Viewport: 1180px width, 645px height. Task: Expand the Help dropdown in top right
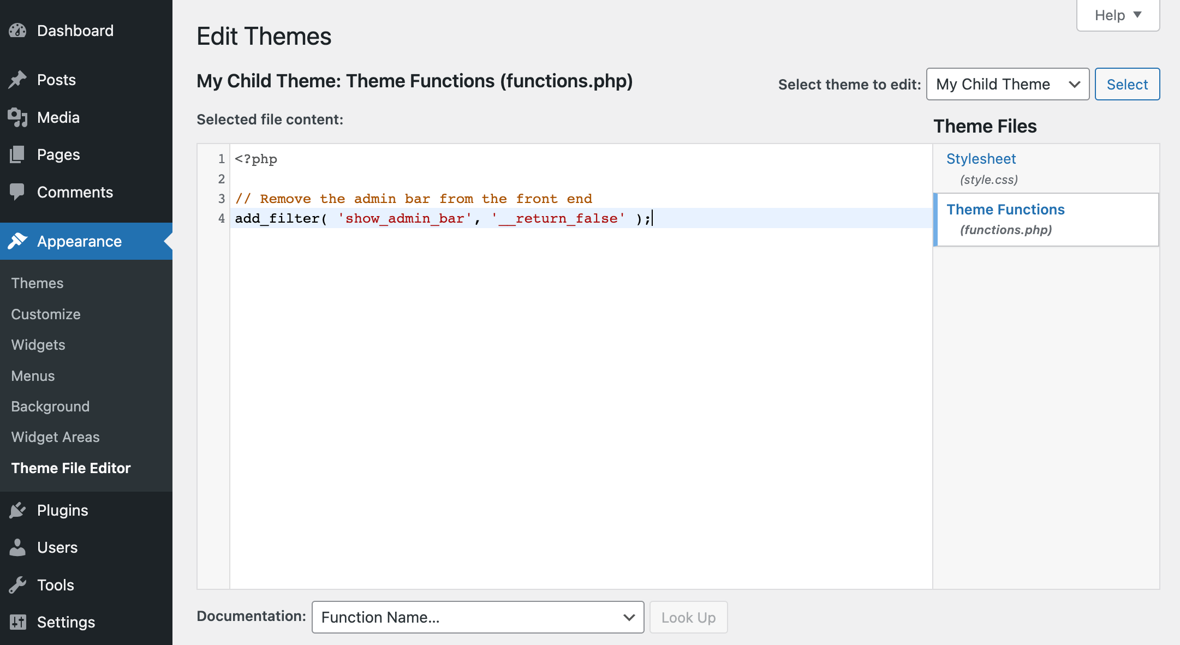(x=1117, y=14)
